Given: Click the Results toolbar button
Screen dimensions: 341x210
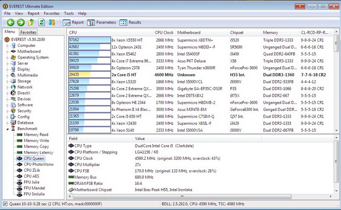Looking at the screenshot, I should tap(130, 22).
